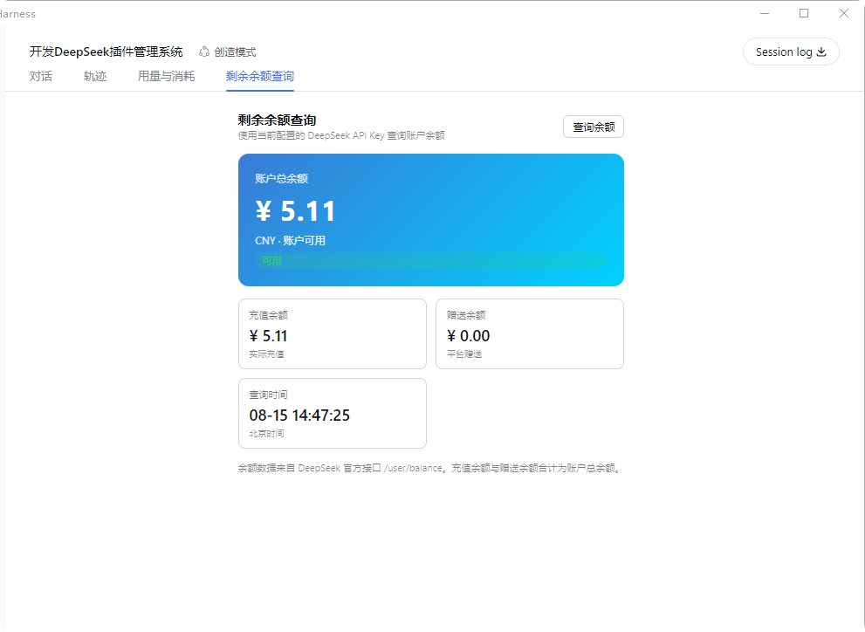Viewport: 865px width, 632px height.
Task: Close the application window
Action: 844,13
